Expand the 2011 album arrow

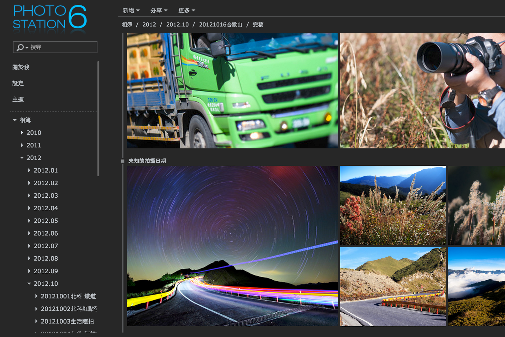coord(22,145)
